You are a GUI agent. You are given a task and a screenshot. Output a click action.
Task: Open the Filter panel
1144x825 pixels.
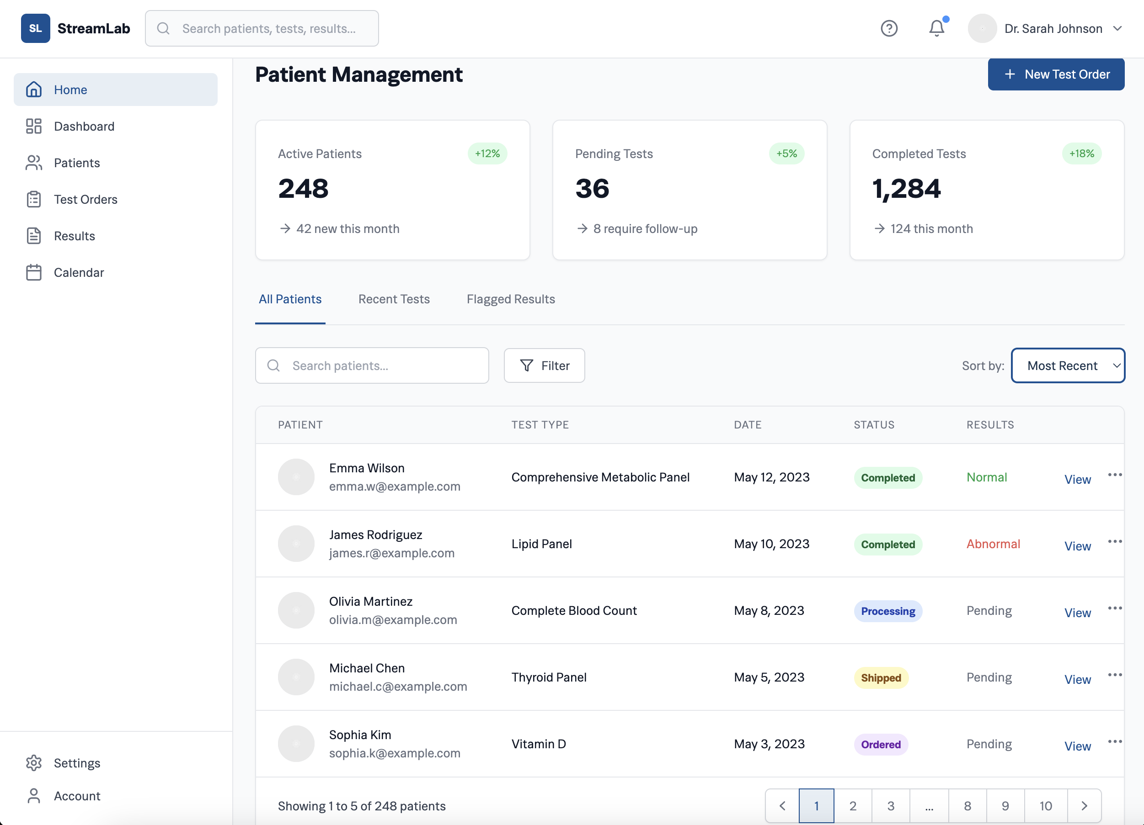544,365
